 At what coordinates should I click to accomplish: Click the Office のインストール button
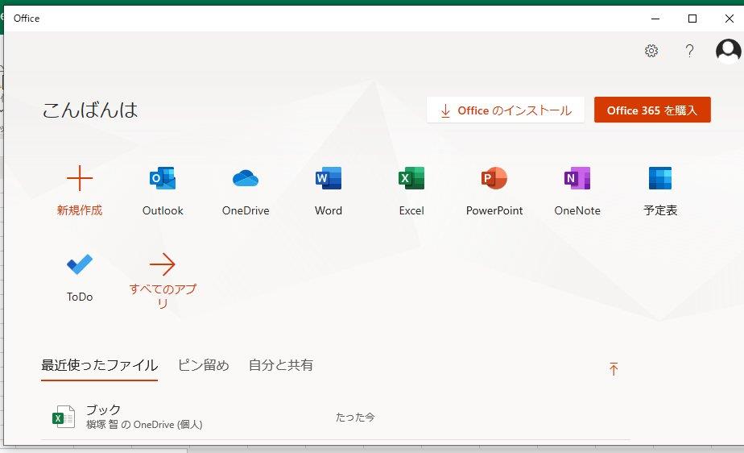point(506,110)
